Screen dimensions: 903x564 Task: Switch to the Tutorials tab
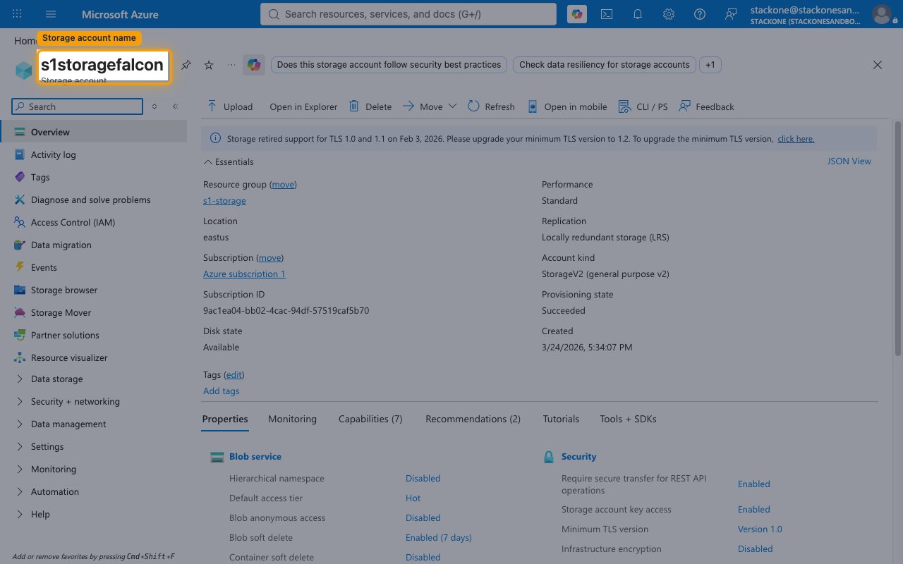click(561, 419)
